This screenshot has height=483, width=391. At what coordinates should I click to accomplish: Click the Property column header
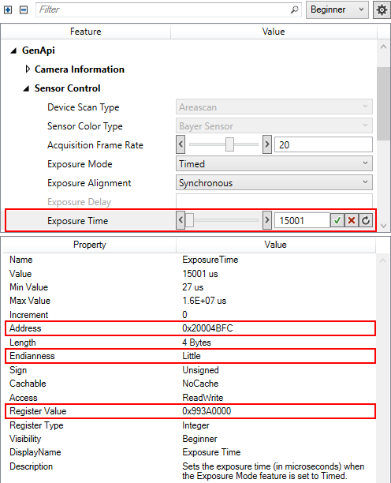(x=90, y=245)
